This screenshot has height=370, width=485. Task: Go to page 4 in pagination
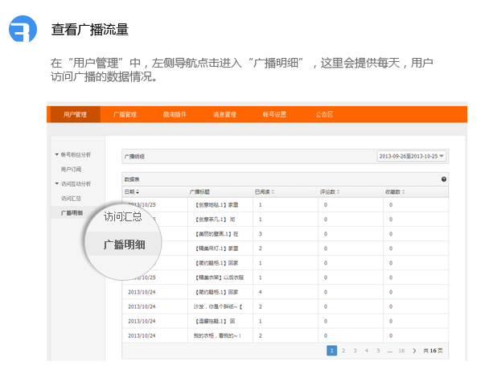click(367, 351)
